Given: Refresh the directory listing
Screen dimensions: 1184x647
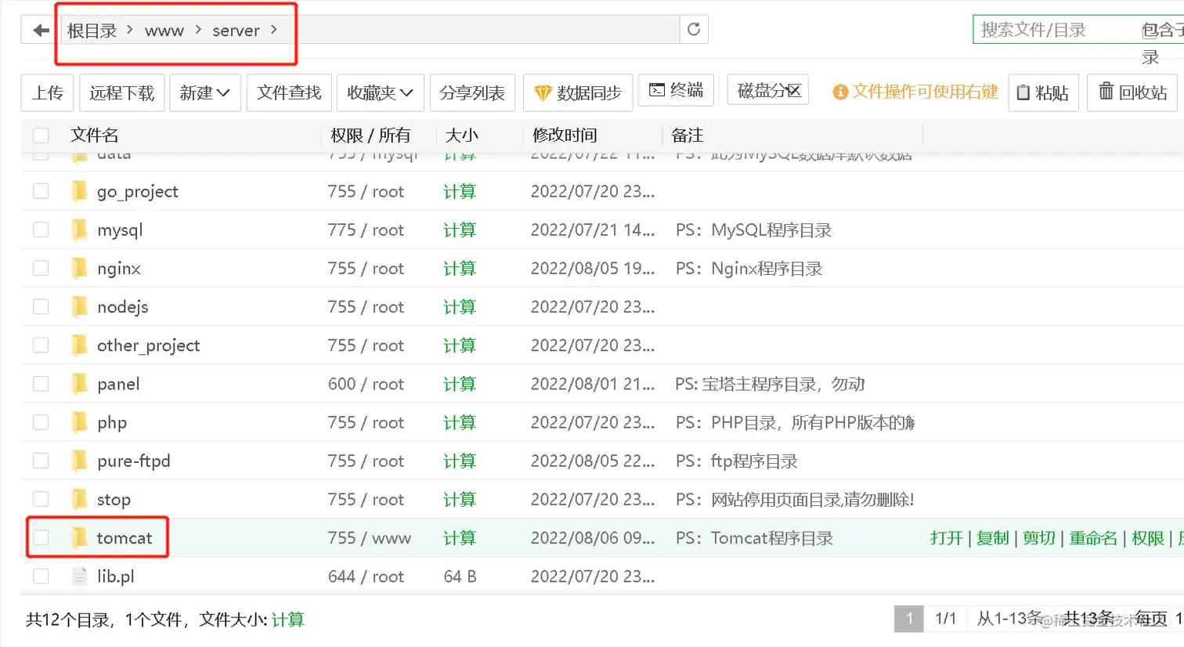Looking at the screenshot, I should point(694,30).
